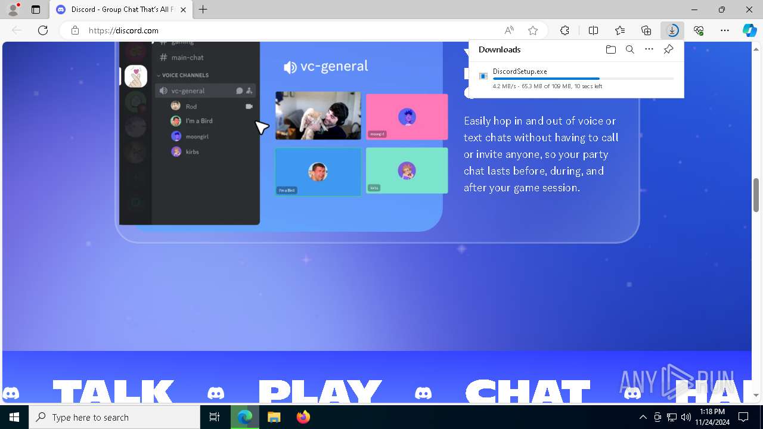Click vc-general heading with speaker icon
The image size is (763, 429).
coord(326,67)
